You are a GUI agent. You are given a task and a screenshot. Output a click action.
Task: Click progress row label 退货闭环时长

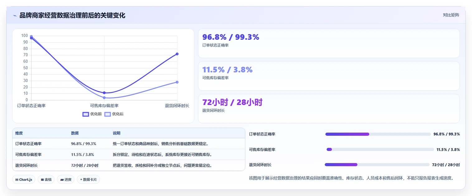click(x=260, y=165)
